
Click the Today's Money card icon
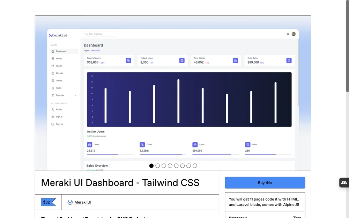pos(128,60)
